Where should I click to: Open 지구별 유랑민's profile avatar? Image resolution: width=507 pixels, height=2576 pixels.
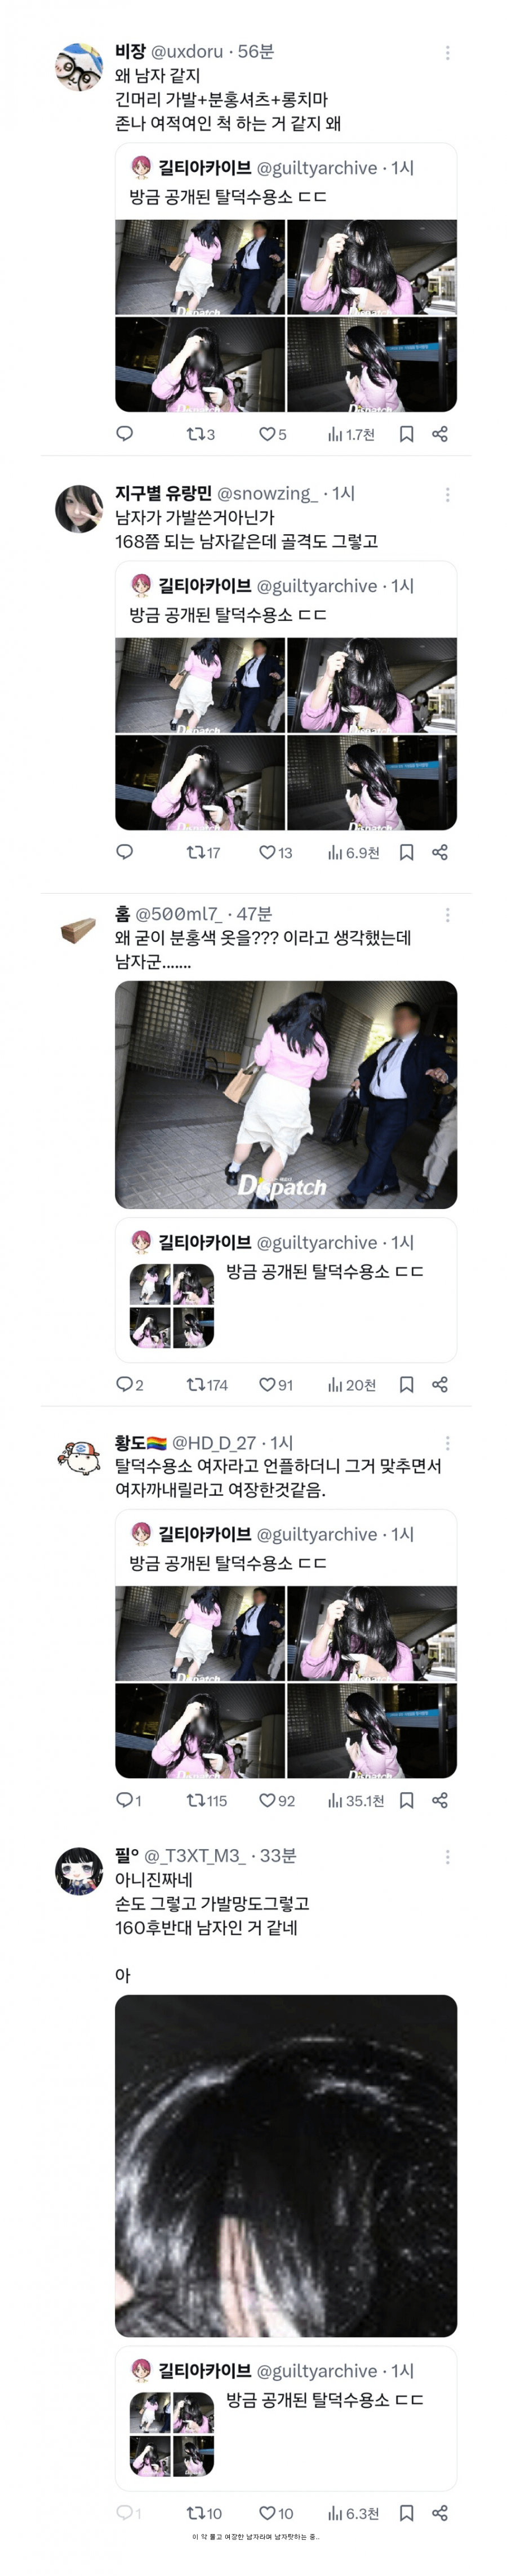pyautogui.click(x=79, y=508)
